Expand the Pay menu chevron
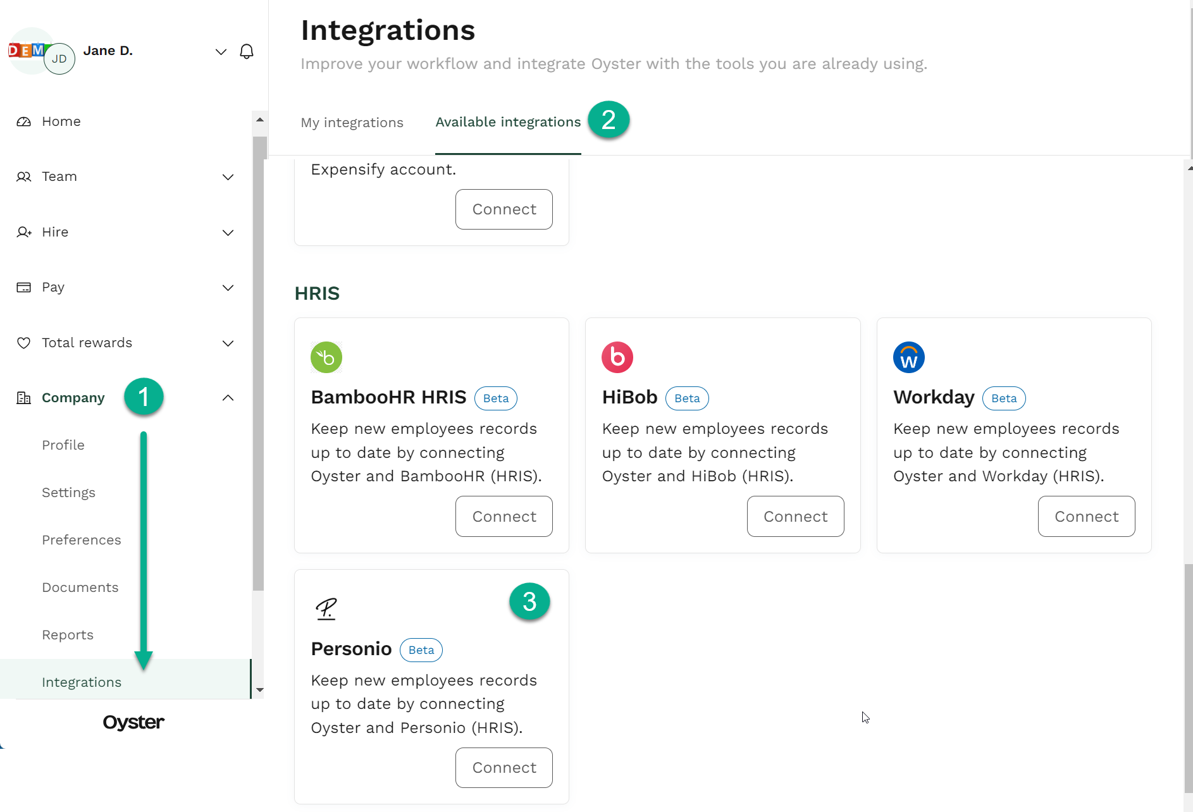Screen dimensions: 1193x812 pos(228,288)
